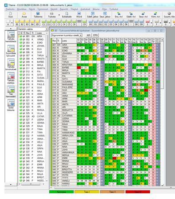Click the Tallenna save icon
This screenshot has width=175, height=199.
pyautogui.click(x=38, y=15)
